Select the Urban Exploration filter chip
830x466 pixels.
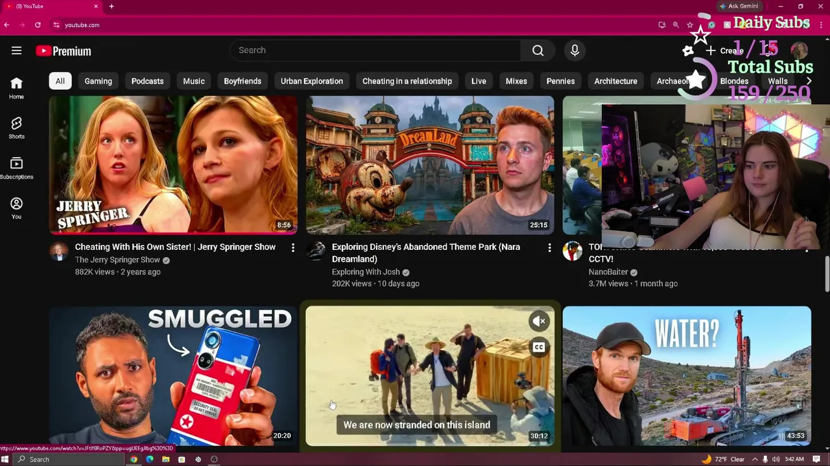pyautogui.click(x=312, y=81)
